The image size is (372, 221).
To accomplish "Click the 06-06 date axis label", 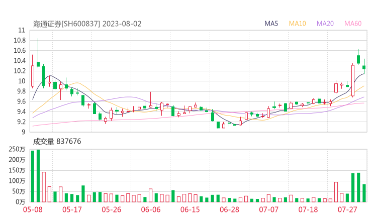I will point(151,209).
